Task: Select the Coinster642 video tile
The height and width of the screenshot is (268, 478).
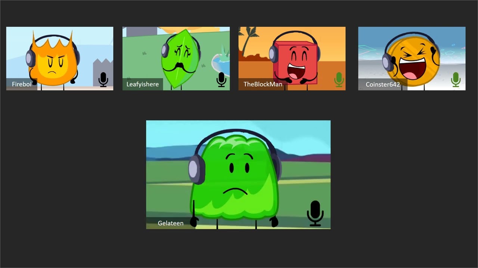Action: (x=412, y=58)
